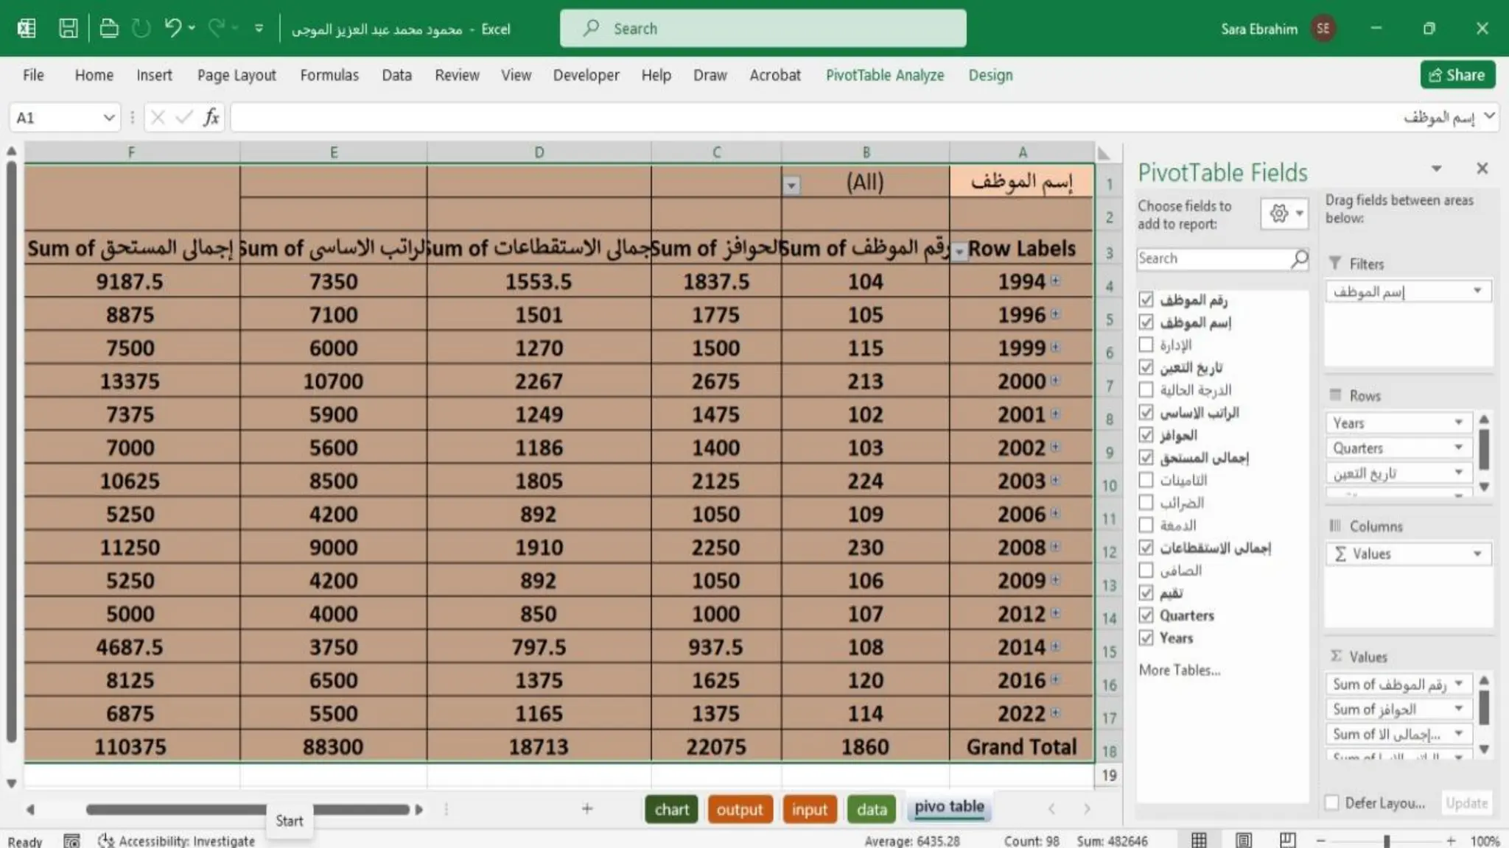The height and width of the screenshot is (848, 1509).
Task: Check the الإدارة field checkbox
Action: coord(1146,344)
